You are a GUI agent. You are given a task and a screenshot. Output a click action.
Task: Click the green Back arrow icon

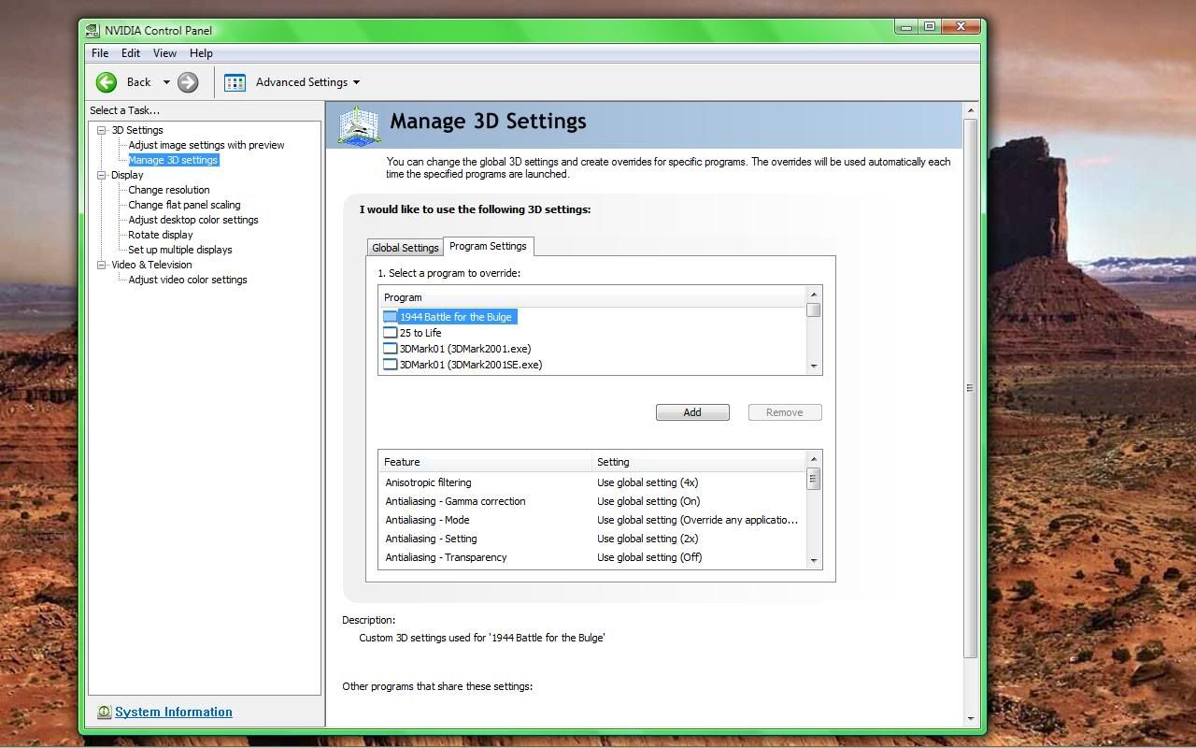[x=107, y=82]
